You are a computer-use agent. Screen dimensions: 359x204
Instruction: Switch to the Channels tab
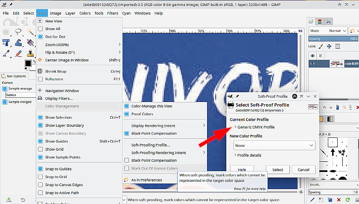click(x=320, y=21)
